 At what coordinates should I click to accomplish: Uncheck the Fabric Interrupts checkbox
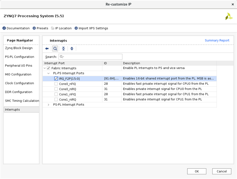point(49,68)
